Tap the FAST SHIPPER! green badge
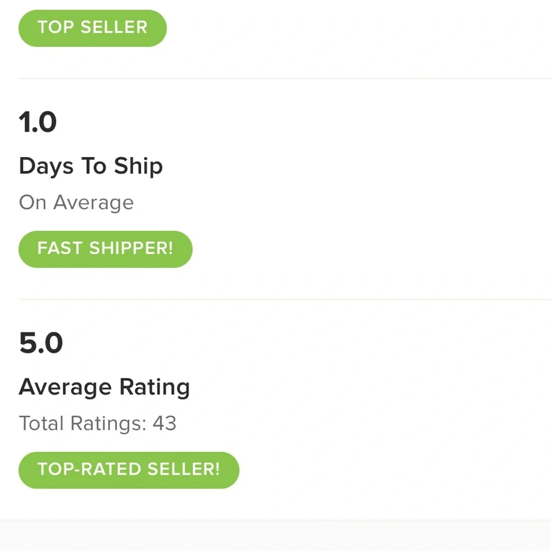This screenshot has height=551, width=551. pos(105,249)
